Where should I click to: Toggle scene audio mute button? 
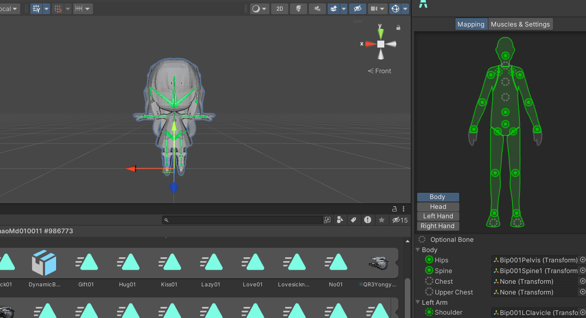(x=317, y=9)
